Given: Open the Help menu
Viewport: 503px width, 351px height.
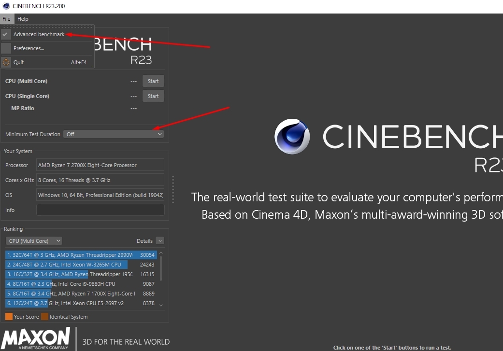Looking at the screenshot, I should (x=23, y=19).
